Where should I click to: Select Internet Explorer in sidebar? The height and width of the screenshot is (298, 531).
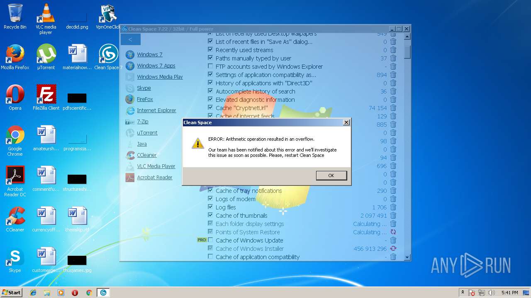pos(156,111)
